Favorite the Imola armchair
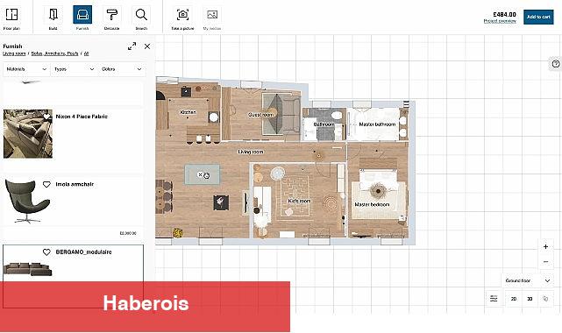The height and width of the screenshot is (333, 562). pos(46,184)
